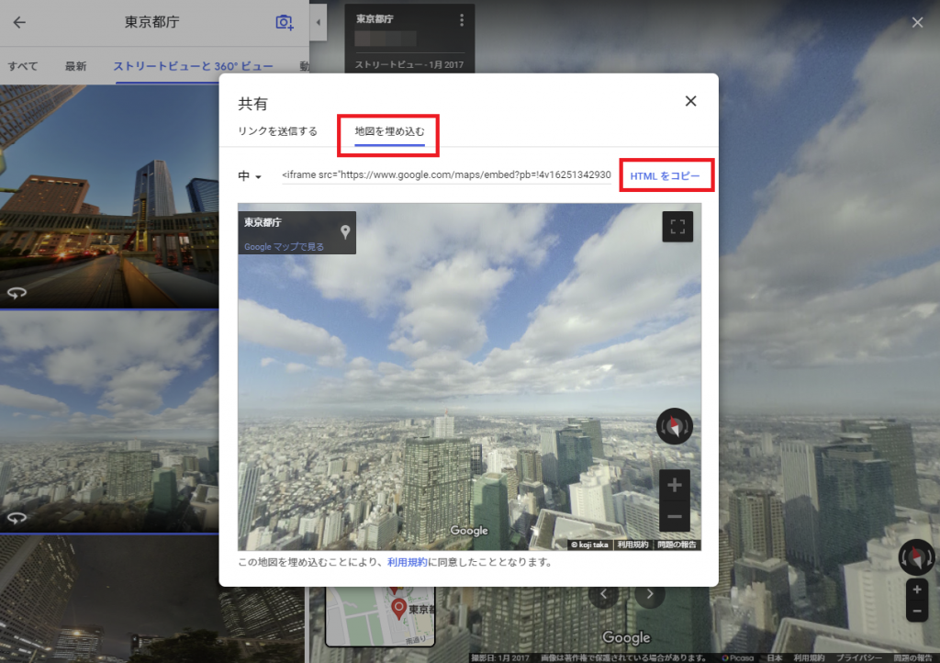Image resolution: width=940 pixels, height=663 pixels.
Task: Click the iframe embed code field
Action: pyautogui.click(x=447, y=175)
